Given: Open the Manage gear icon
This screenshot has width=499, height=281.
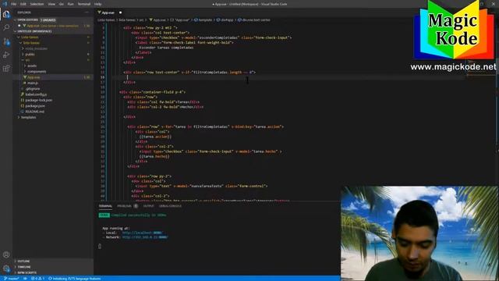Looking at the screenshot, I should pyautogui.click(x=6, y=269).
